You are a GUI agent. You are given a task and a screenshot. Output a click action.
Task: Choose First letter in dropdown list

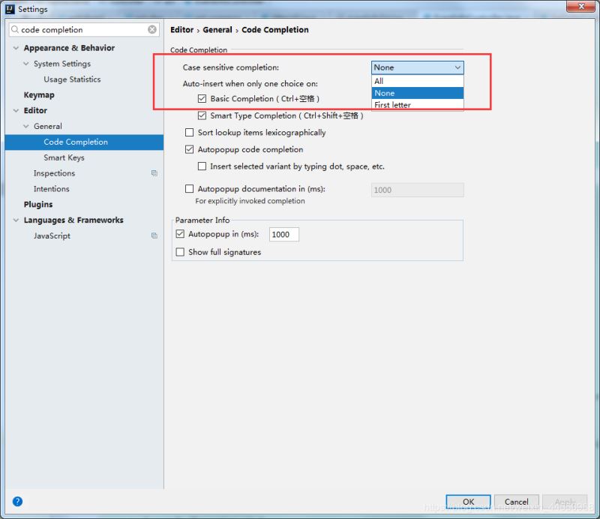pos(418,104)
